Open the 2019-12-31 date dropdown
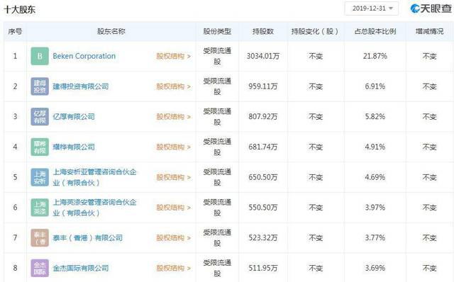Image resolution: width=454 pixels, height=282 pixels. click(x=372, y=9)
